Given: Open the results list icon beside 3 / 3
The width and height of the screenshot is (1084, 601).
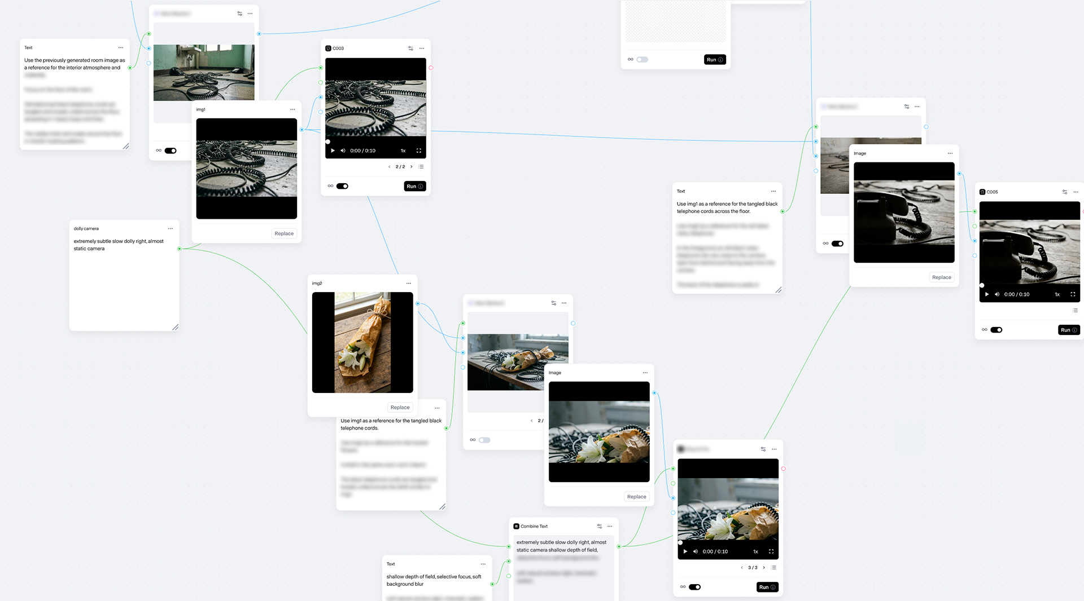Looking at the screenshot, I should (x=773, y=568).
